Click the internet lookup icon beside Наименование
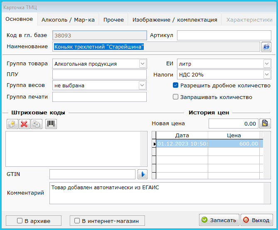Image resolution: width=278 pixels, height=230 pixels. click(x=266, y=47)
